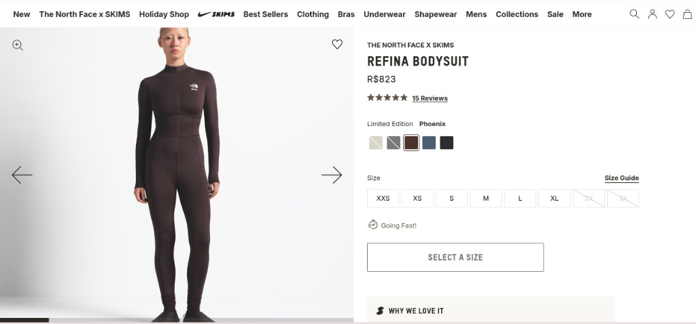Show previous product image arrow
This screenshot has width=696, height=324.
22,175
